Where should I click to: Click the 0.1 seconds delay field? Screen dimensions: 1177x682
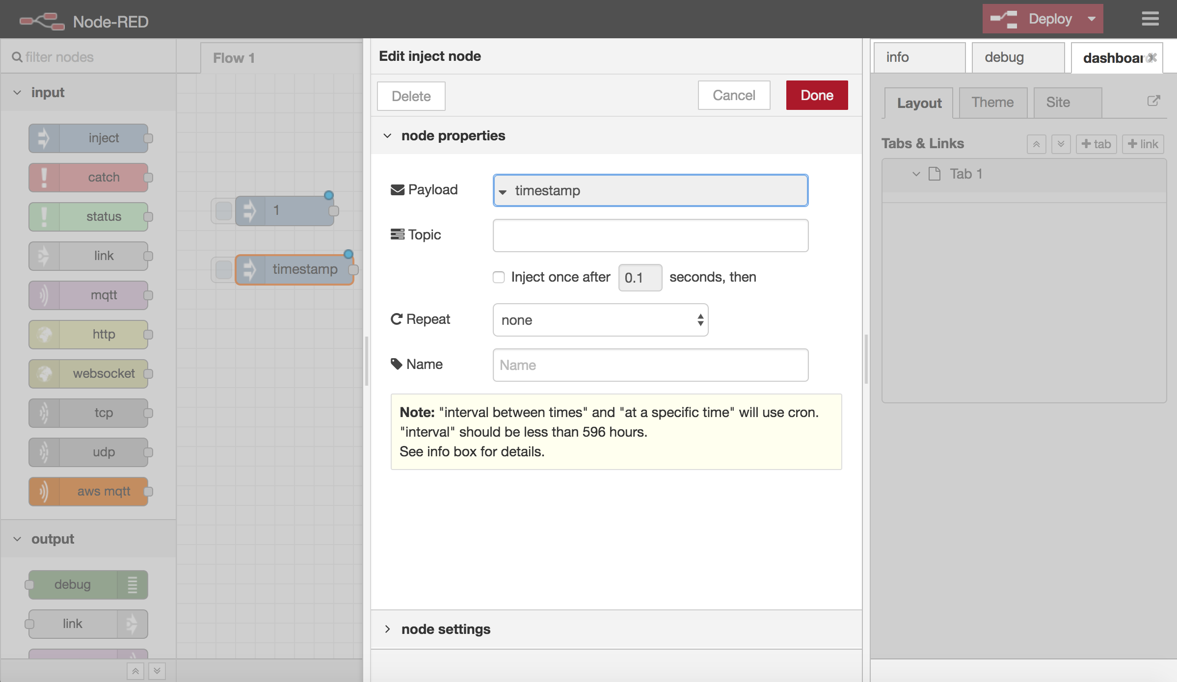[x=640, y=278]
